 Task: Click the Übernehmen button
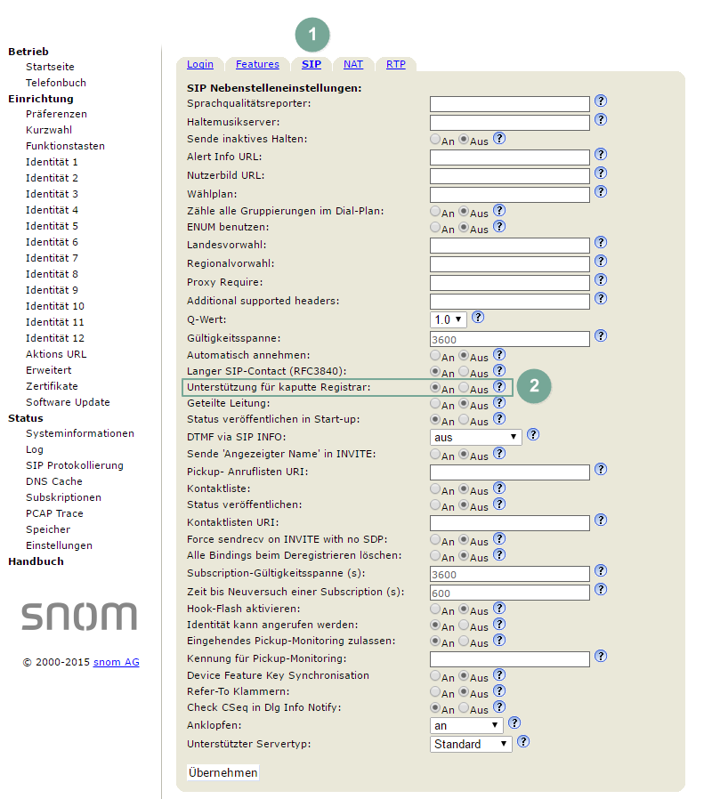point(223,772)
